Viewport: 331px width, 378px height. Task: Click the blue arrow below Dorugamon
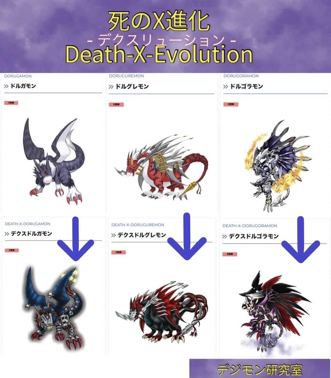click(x=76, y=239)
